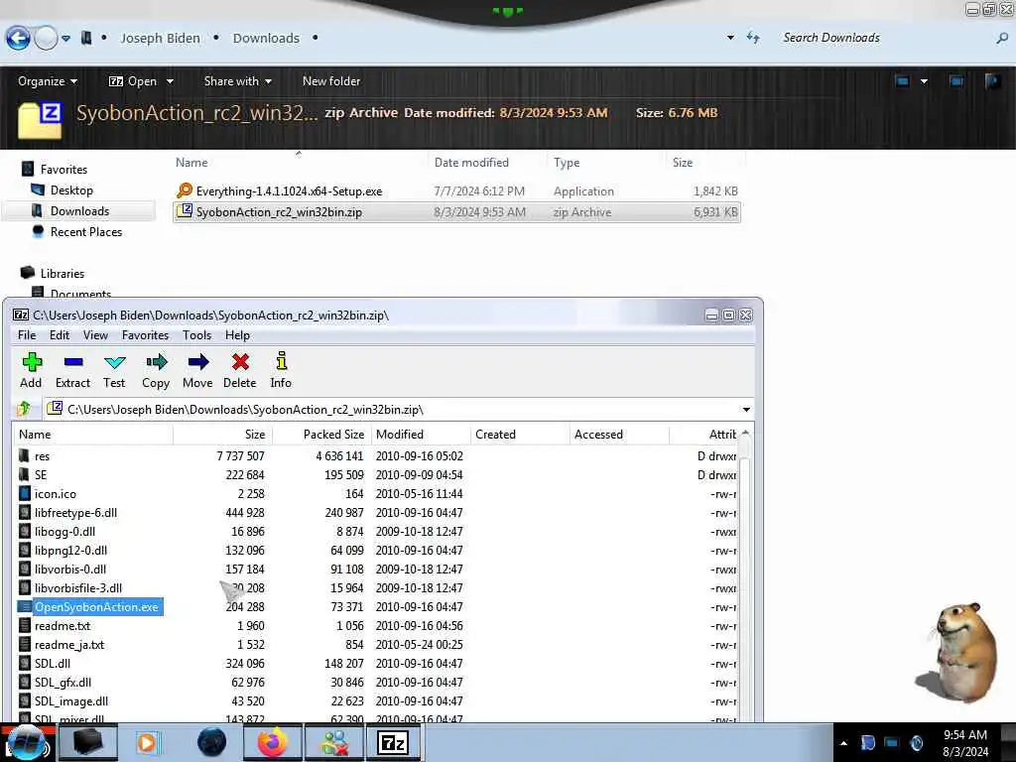This screenshot has width=1016, height=762.
Task: Click the Extract toolbar icon
Action: point(72,370)
